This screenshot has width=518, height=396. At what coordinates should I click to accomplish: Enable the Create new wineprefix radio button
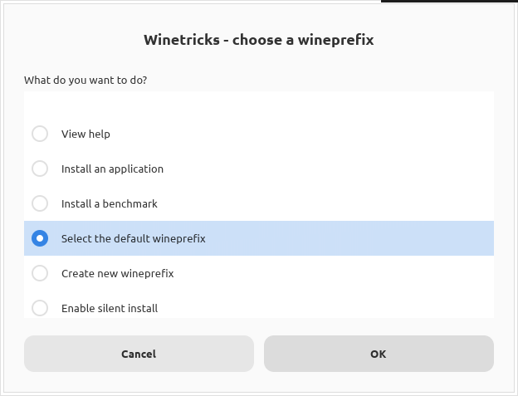click(x=40, y=273)
